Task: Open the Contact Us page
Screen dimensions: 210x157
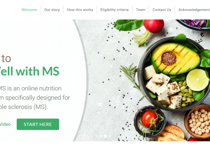Action: coord(162,10)
